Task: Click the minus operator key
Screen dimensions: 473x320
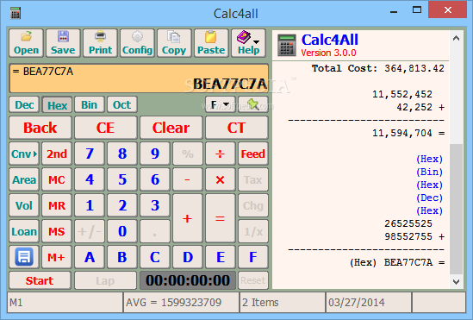Action: (x=188, y=179)
